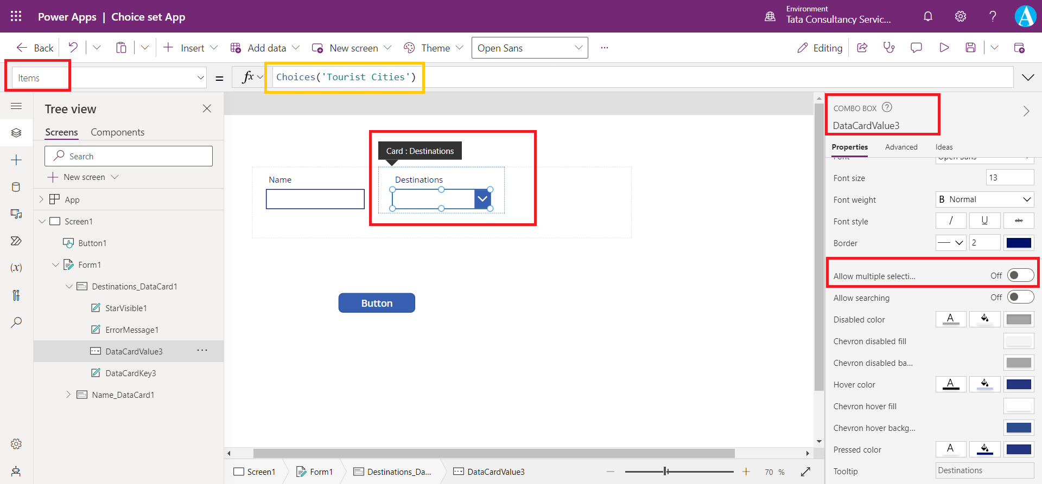This screenshot has height=484, width=1042.
Task: Click the Save icon in toolbar
Action: pos(970,48)
